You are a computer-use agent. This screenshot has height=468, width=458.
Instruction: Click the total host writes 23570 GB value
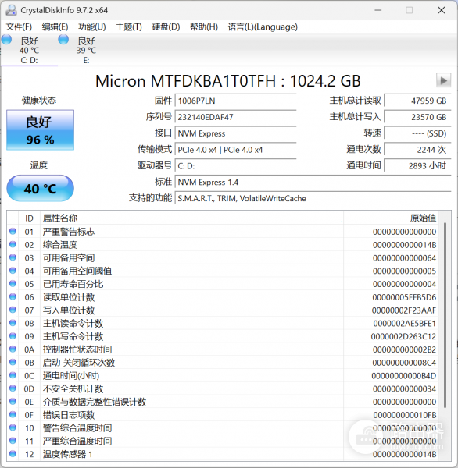point(417,117)
